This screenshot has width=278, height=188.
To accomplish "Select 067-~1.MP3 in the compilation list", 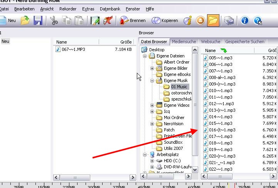I will 73,49.
